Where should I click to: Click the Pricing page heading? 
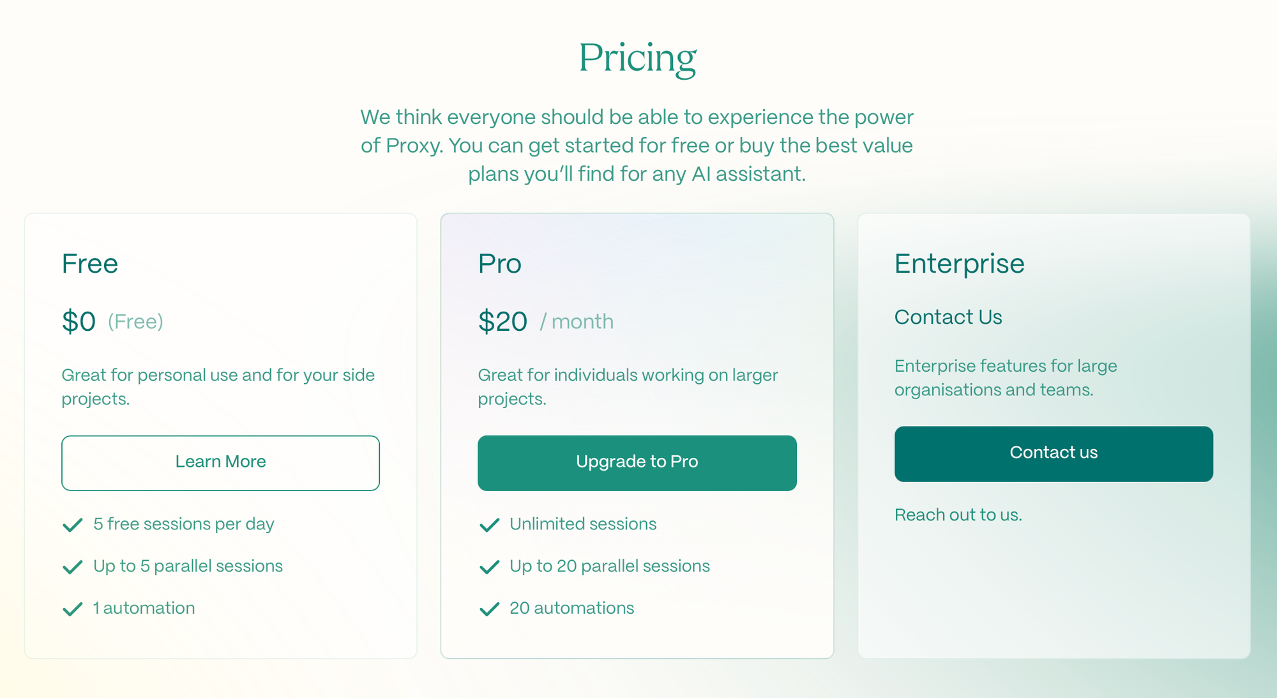[637, 58]
